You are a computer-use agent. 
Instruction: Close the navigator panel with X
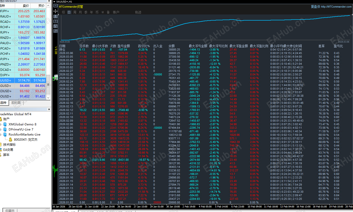(x=49, y=109)
